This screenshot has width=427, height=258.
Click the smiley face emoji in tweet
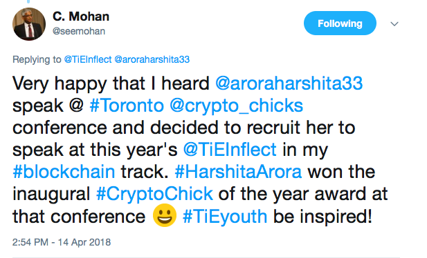165,215
